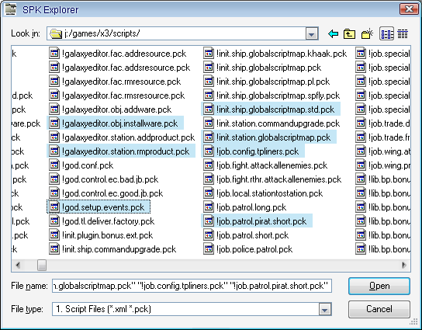Click the SPK Explorer title bar icon
This screenshot has width=422, height=330.
pyautogui.click(x=11, y=9)
